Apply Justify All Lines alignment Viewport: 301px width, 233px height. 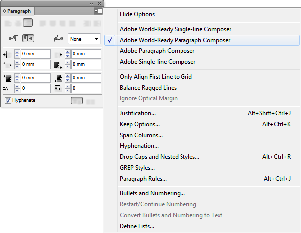click(72, 22)
